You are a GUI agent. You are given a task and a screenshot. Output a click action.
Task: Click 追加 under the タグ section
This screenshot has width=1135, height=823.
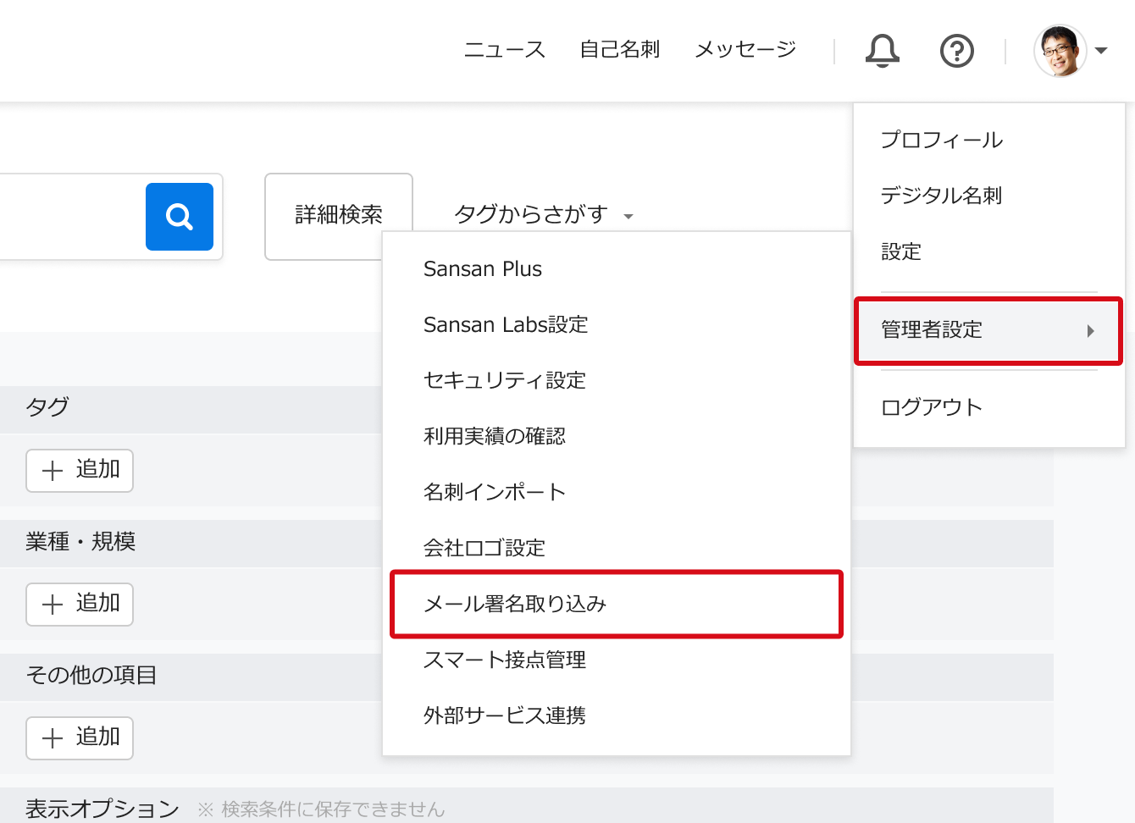click(80, 470)
